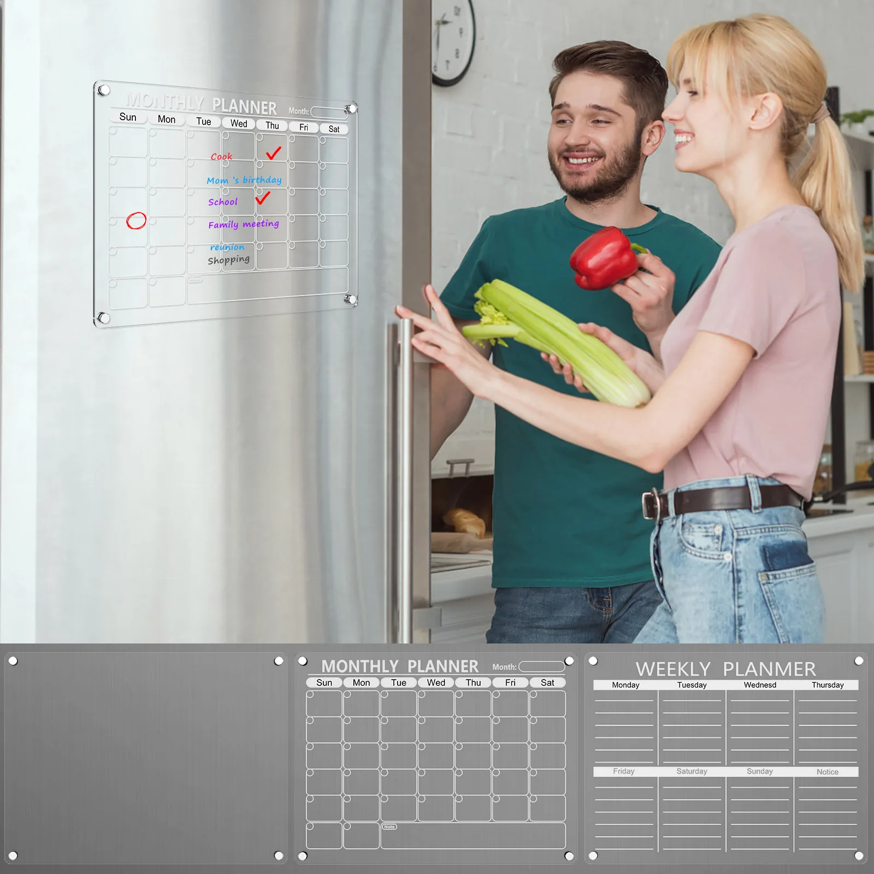Click "Sat" header on the fridge planner
Image resolution: width=874 pixels, height=874 pixels.
pos(334,129)
